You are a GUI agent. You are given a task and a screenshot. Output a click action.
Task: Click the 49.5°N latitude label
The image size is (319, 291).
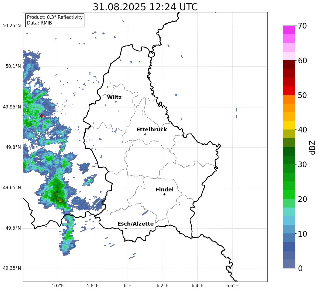[x=13, y=228]
